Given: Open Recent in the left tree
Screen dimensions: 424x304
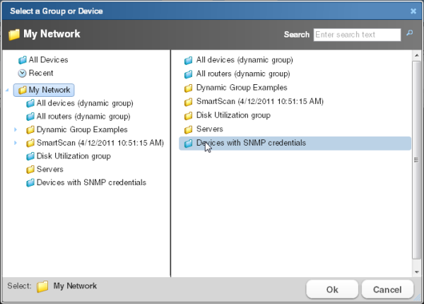Looking at the screenshot, I should [41, 73].
